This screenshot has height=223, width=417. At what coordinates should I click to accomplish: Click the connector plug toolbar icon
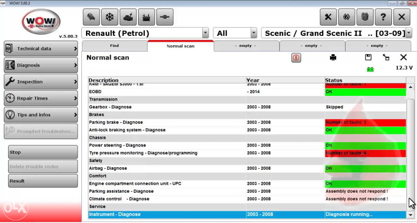(165, 17)
